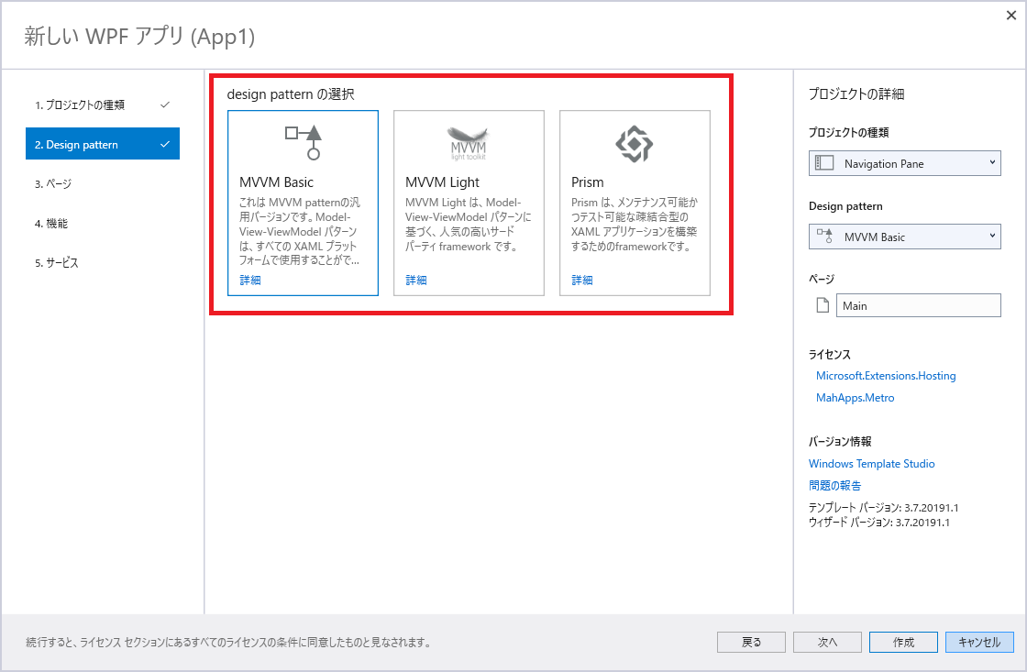
Task: Select the MVVM Basic pattern card
Action: 303,203
